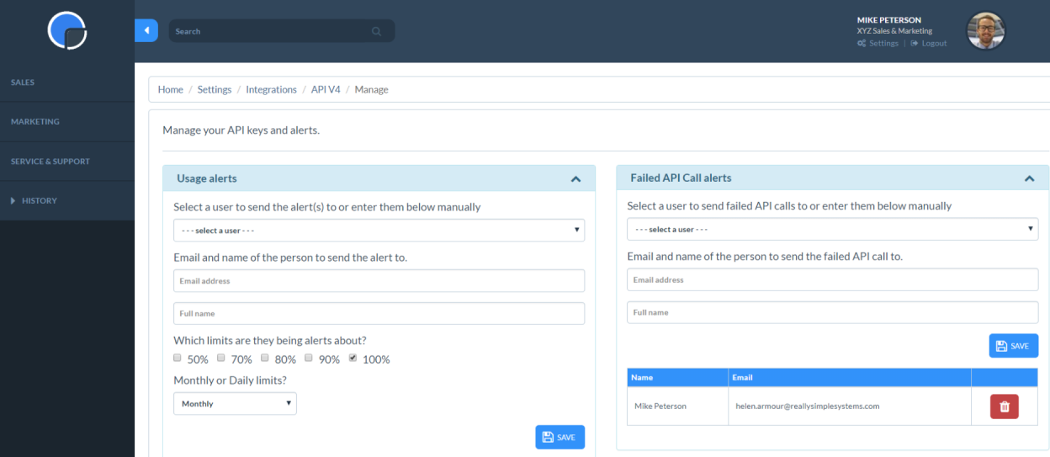Go to Integrations breadcrumb

pyautogui.click(x=271, y=89)
